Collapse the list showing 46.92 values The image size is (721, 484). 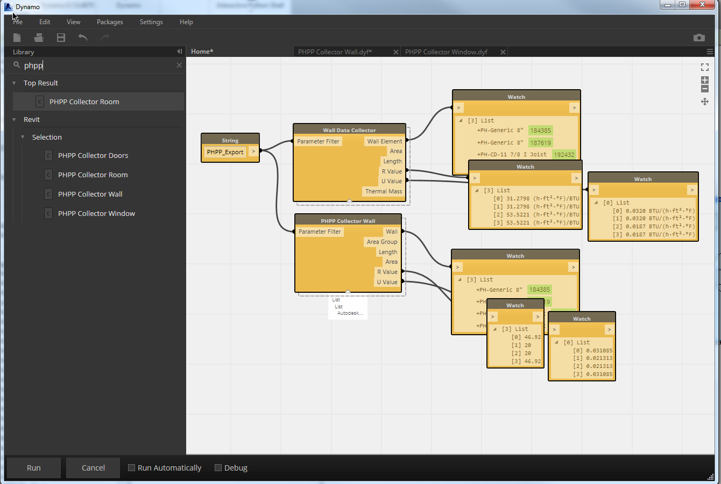pyautogui.click(x=495, y=329)
